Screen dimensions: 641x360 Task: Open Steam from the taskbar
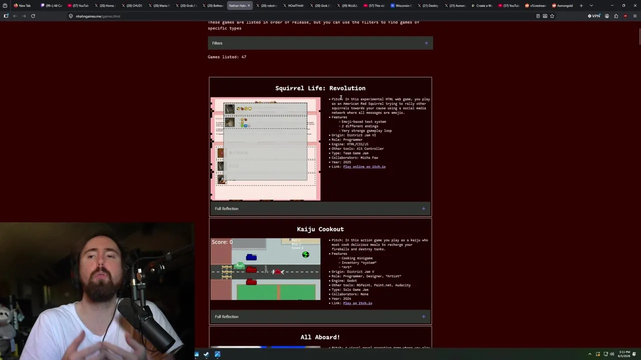(x=206, y=354)
